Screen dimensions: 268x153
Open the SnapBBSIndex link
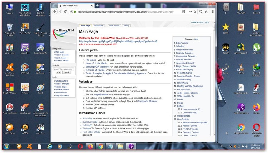pos(100,94)
